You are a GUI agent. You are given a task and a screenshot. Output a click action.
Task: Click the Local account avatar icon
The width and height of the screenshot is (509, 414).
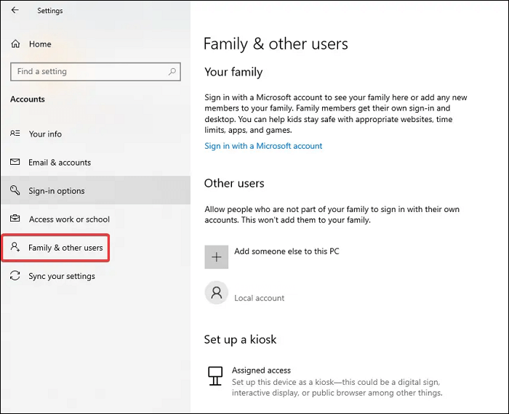coord(216,293)
